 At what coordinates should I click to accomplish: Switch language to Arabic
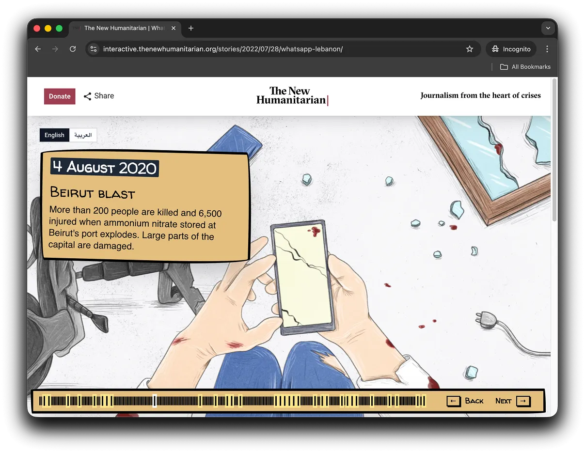coord(83,135)
